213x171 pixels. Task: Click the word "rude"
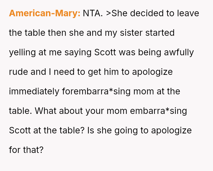pyautogui.click(x=19, y=72)
